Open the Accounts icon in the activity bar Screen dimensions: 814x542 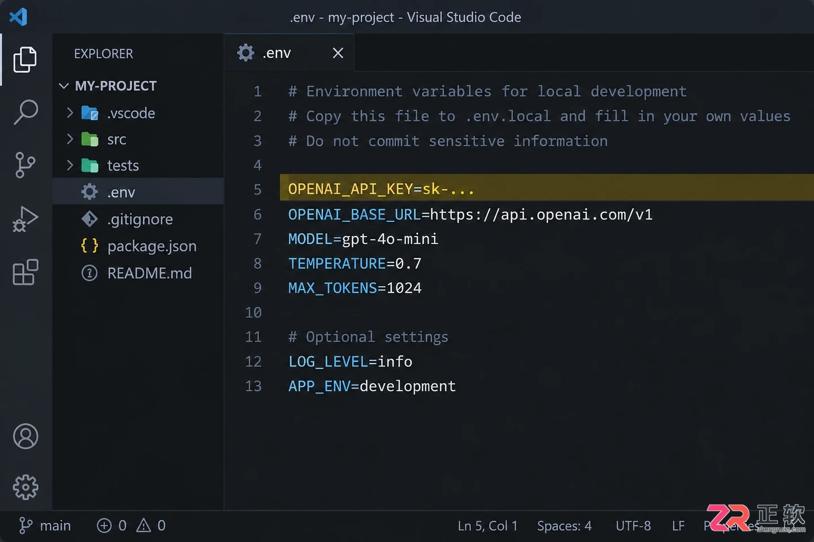pos(25,436)
